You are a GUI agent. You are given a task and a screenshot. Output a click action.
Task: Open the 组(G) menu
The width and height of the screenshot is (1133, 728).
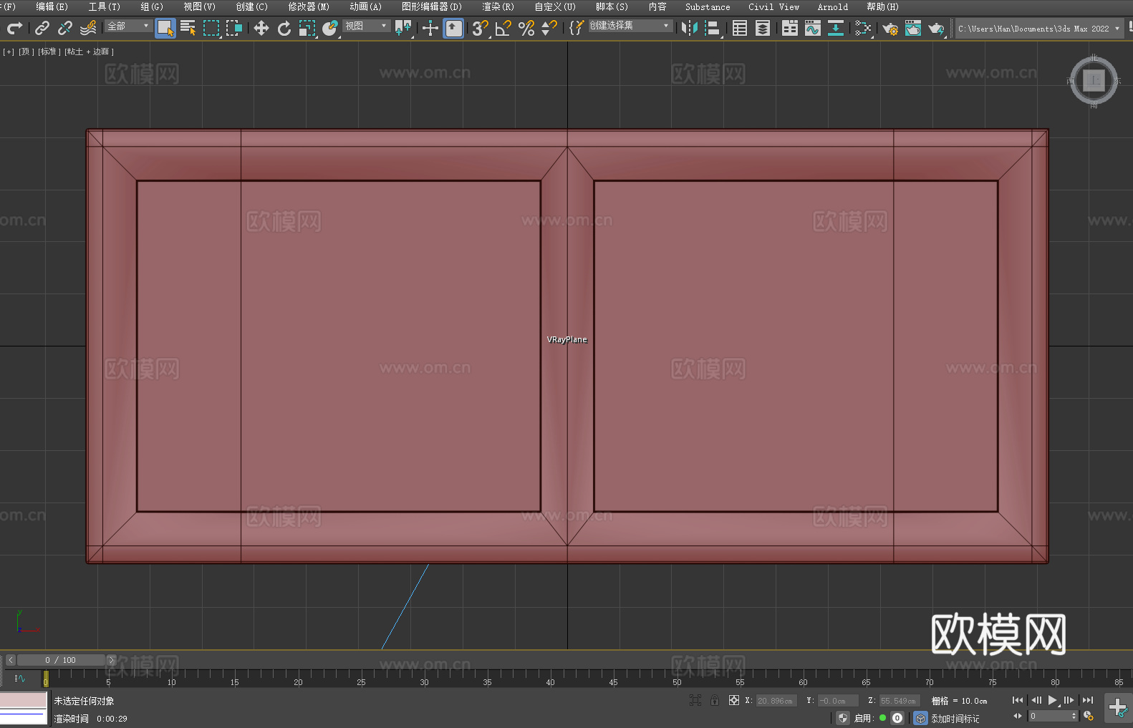[152, 6]
